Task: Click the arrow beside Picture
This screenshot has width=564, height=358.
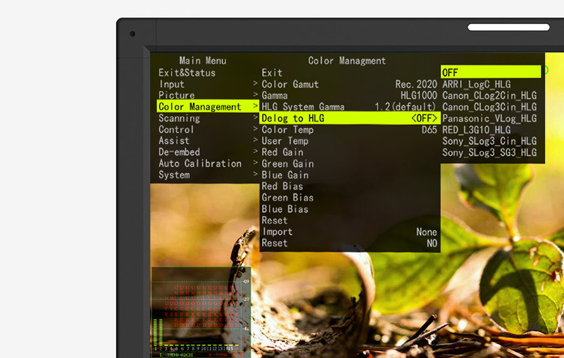Action: pos(256,94)
